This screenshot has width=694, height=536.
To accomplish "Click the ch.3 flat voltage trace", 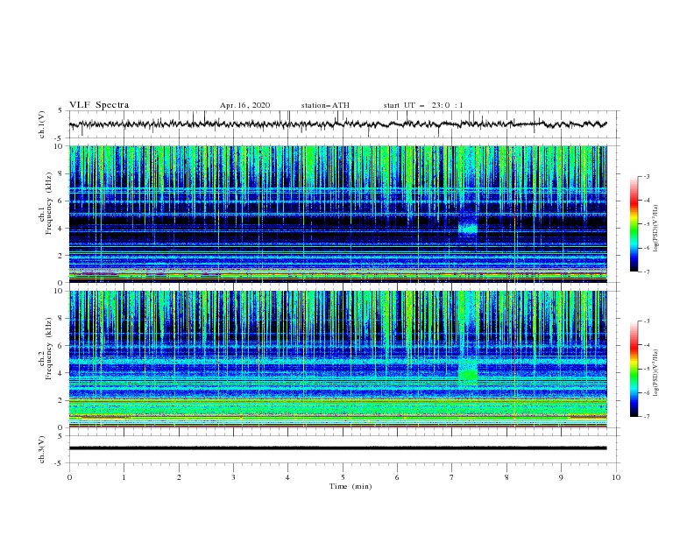I will 337,448.
